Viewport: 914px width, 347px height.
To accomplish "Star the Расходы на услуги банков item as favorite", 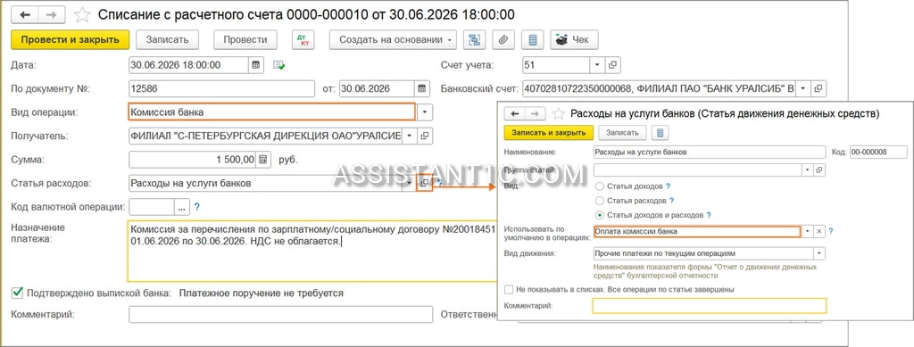I will (559, 113).
